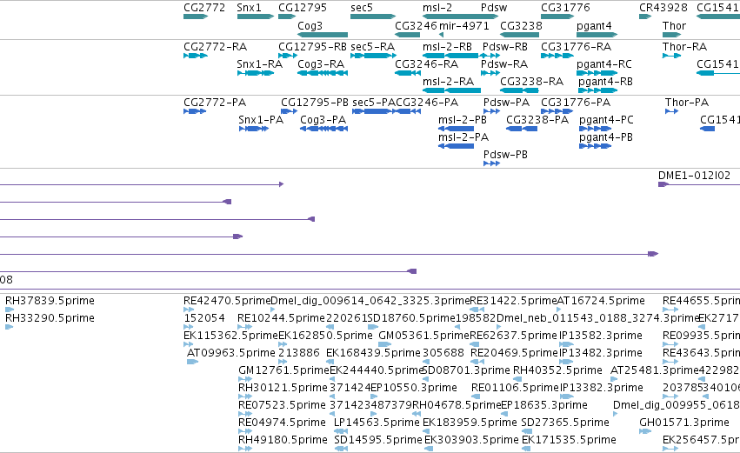Click the pgant4-RC transcript label

[604, 64]
